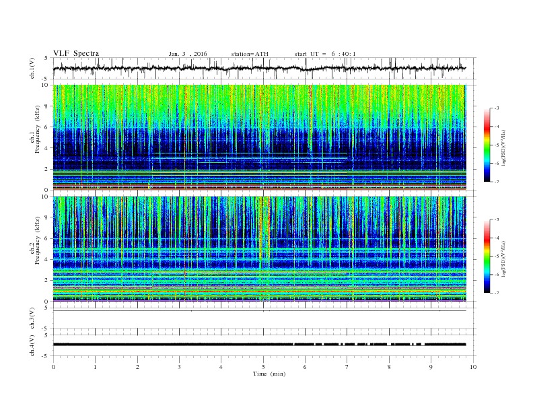Click the "8" kHz tick on ch.1 frequency axis
The height and width of the screenshot is (412, 533).
[x=46, y=106]
